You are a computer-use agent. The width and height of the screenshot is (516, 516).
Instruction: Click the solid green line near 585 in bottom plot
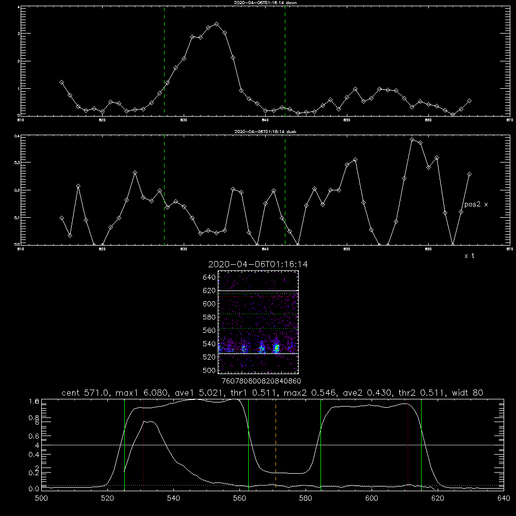[x=320, y=444]
